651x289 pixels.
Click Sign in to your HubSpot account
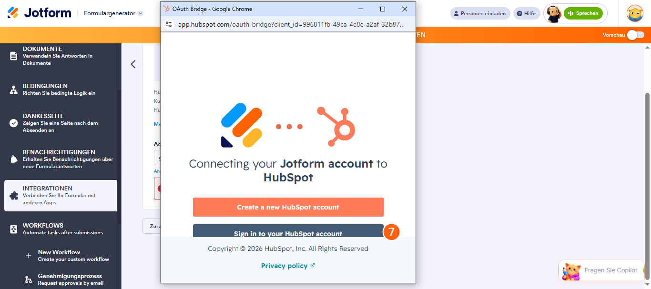288,231
